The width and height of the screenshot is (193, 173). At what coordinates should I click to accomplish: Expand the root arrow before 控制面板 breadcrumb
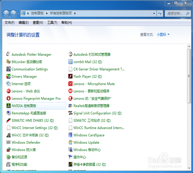[28, 13]
